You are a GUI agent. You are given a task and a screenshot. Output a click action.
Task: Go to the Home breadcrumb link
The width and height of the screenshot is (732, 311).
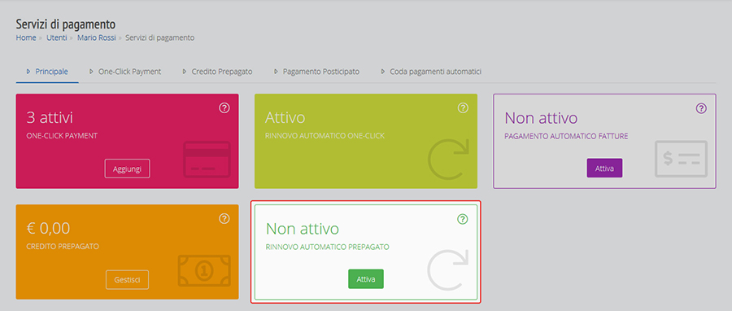point(26,37)
